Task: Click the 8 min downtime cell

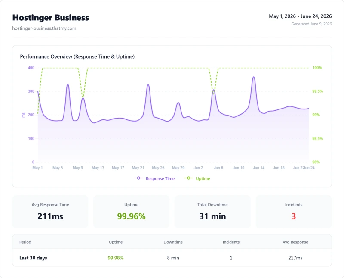Action: click(x=173, y=258)
